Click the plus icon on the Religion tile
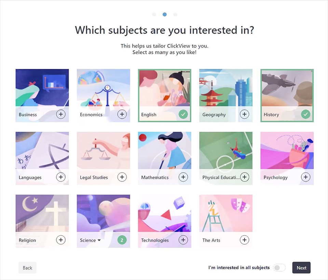328x280 pixels. click(x=61, y=240)
